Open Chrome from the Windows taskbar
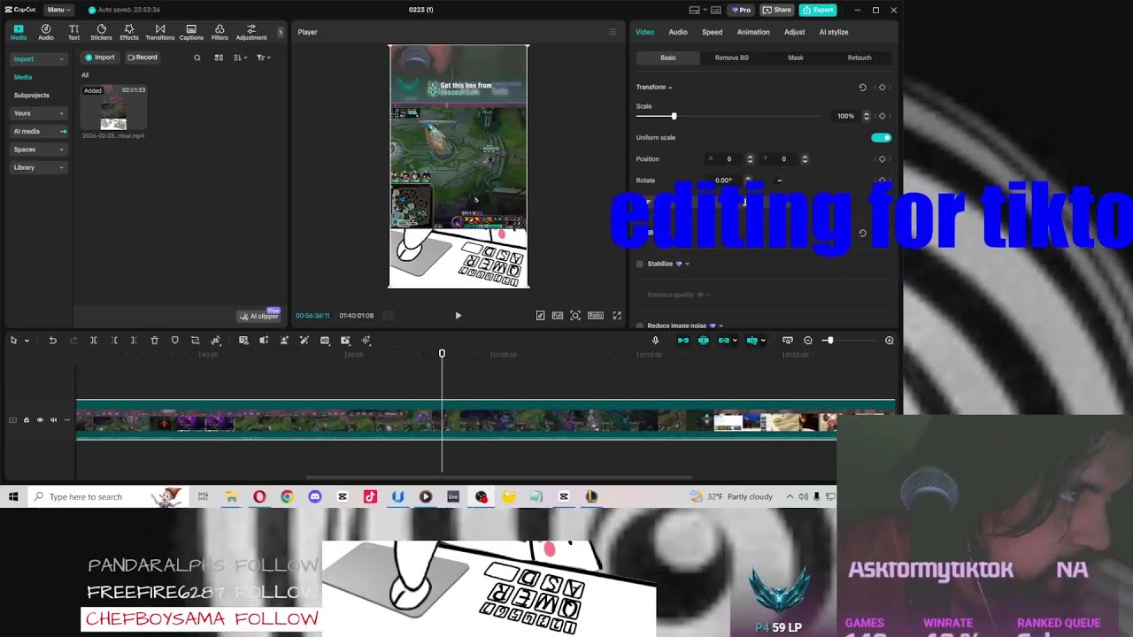 coord(287,496)
